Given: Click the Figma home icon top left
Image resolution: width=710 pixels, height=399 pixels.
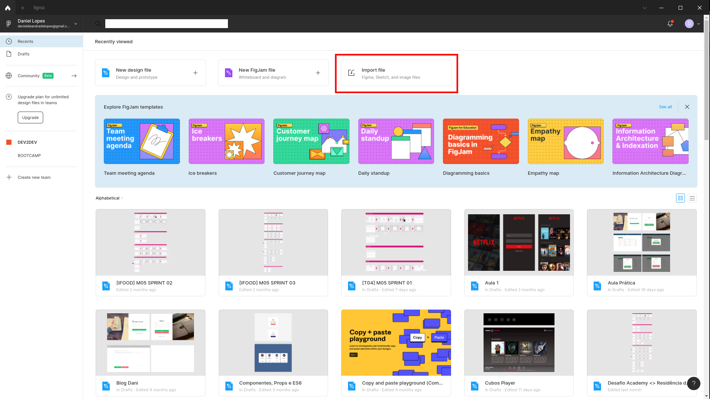Looking at the screenshot, I should (x=7, y=7).
